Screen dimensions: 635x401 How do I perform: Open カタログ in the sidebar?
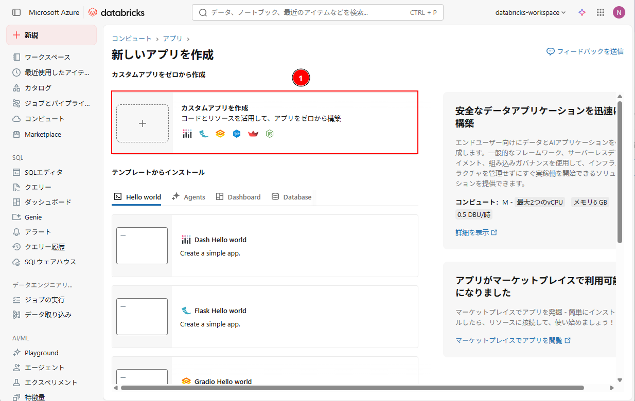click(38, 88)
